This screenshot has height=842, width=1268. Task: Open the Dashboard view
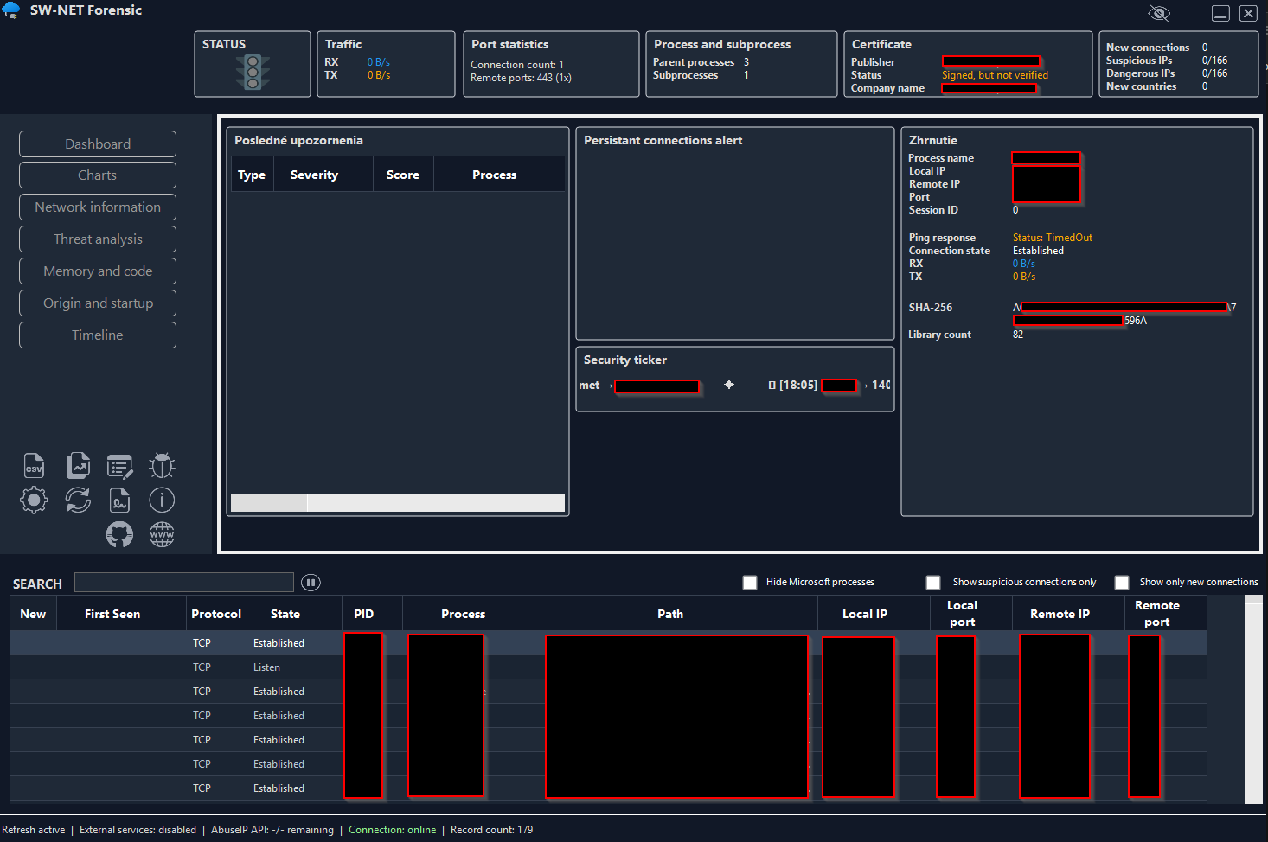pyautogui.click(x=98, y=144)
